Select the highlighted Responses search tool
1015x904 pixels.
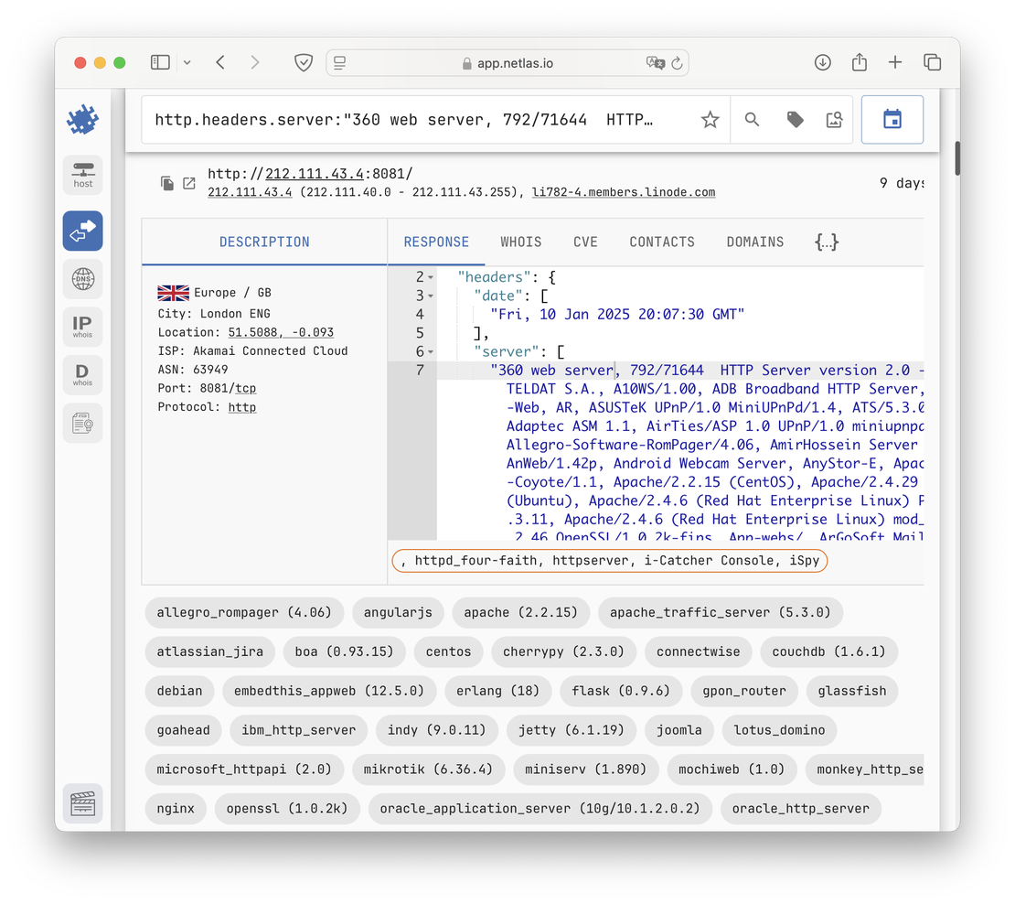click(x=82, y=231)
